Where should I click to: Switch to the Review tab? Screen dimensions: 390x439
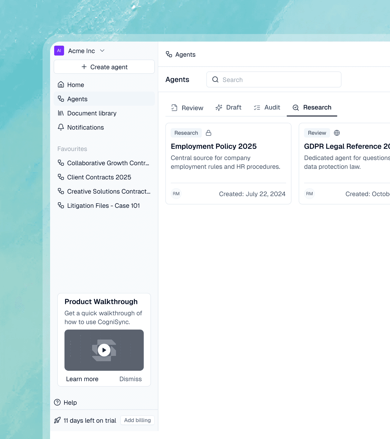point(187,108)
